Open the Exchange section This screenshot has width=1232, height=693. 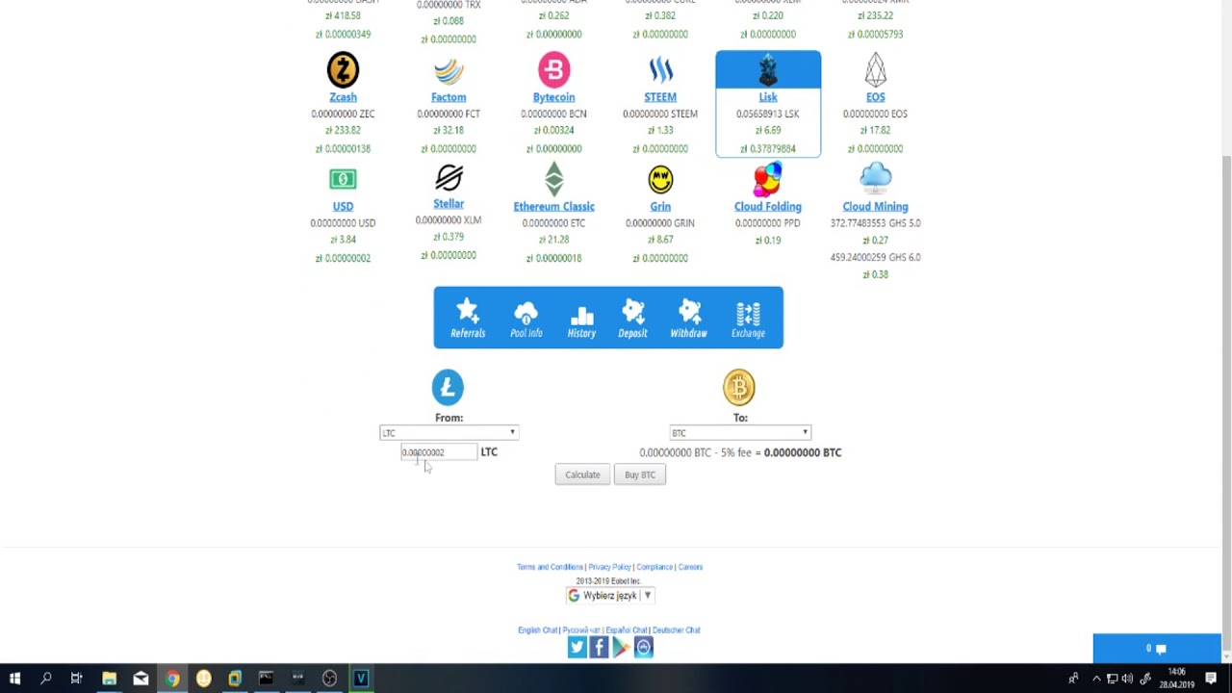(748, 319)
